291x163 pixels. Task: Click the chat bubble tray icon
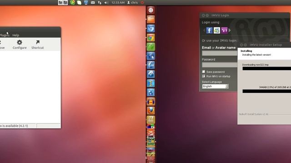coord(79,3)
